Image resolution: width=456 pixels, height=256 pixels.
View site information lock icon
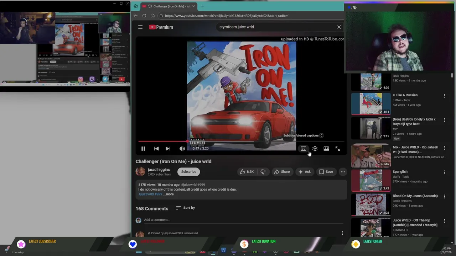[x=161, y=16]
